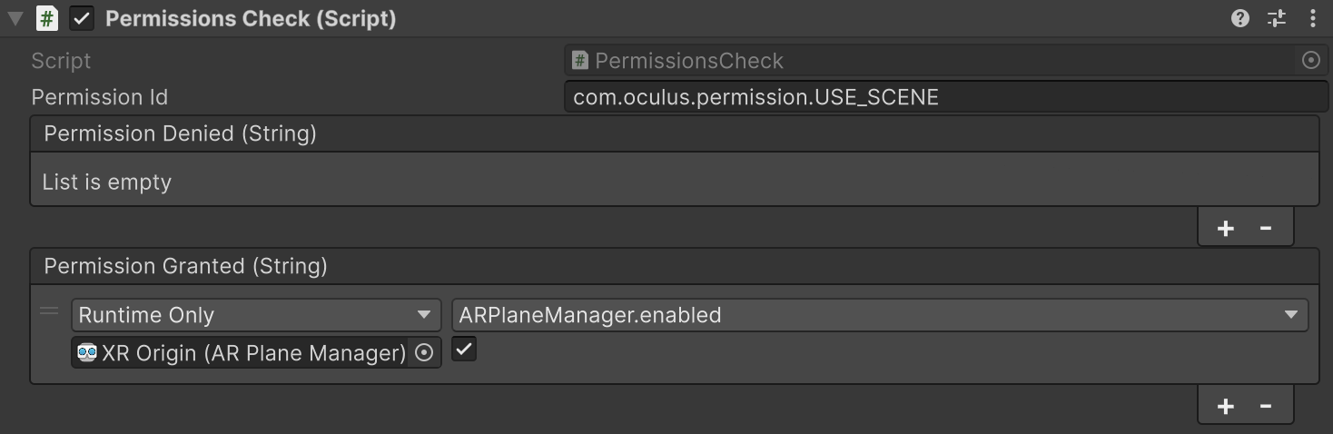Add entry to Permission Granted list
Screen dimensions: 1333x434
[1225, 406]
